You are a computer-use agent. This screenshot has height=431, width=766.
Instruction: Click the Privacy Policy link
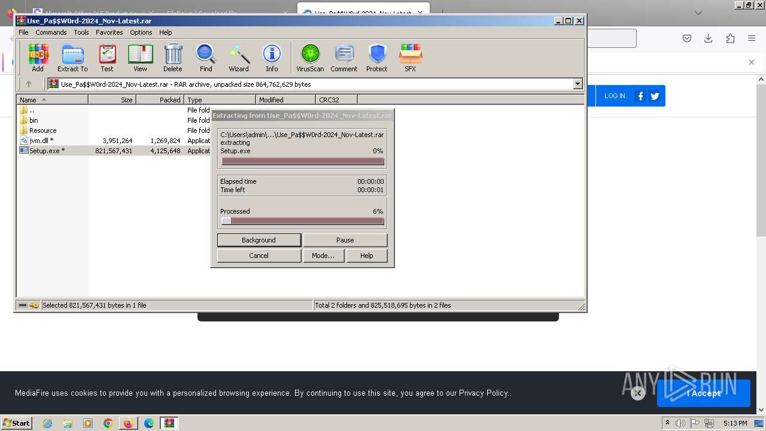point(484,393)
